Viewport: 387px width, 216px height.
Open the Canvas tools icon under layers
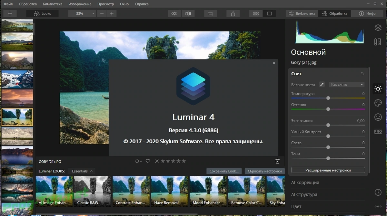(378, 42)
